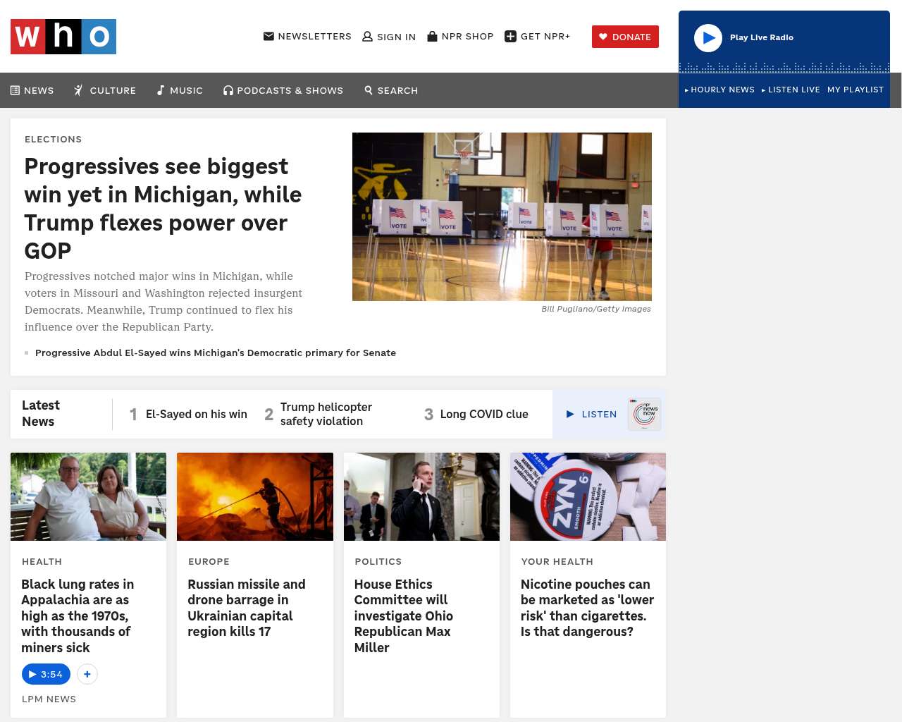Open the Health category label
Screen dimensions: 902x722
coord(42,561)
